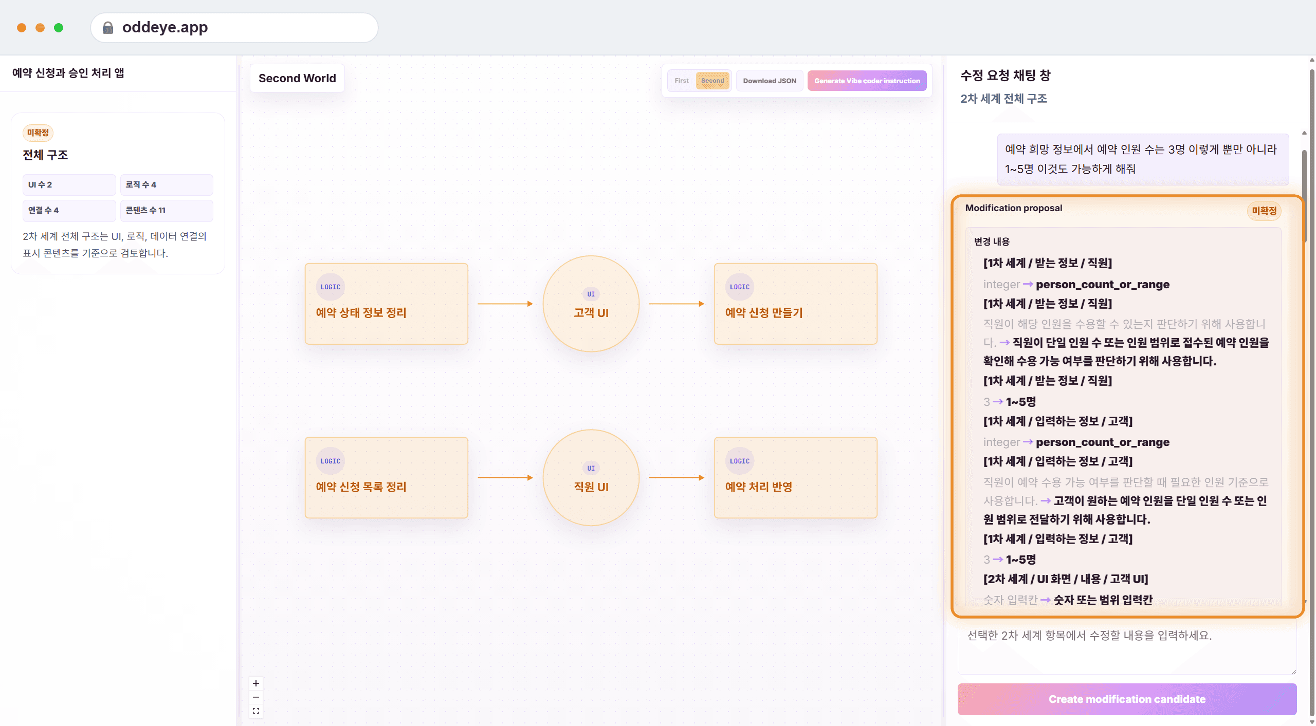This screenshot has width=1316, height=726.
Task: Select the 직원 UI circle node
Action: coord(591,478)
